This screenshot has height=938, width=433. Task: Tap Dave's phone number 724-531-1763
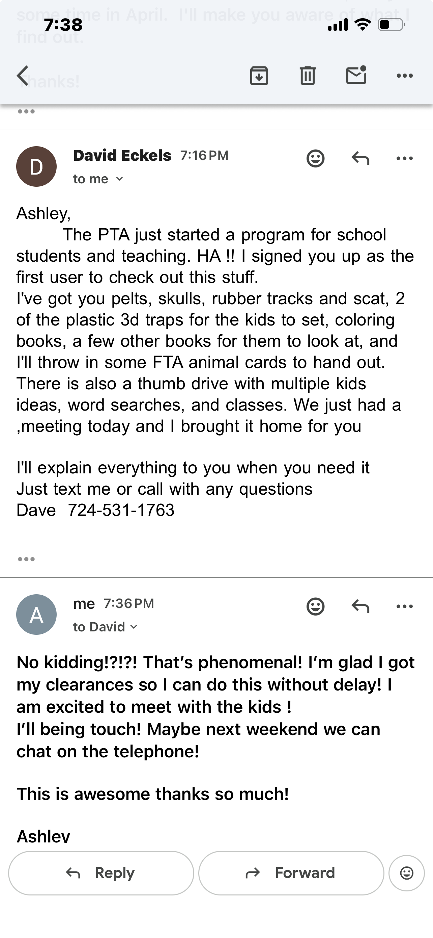click(121, 510)
